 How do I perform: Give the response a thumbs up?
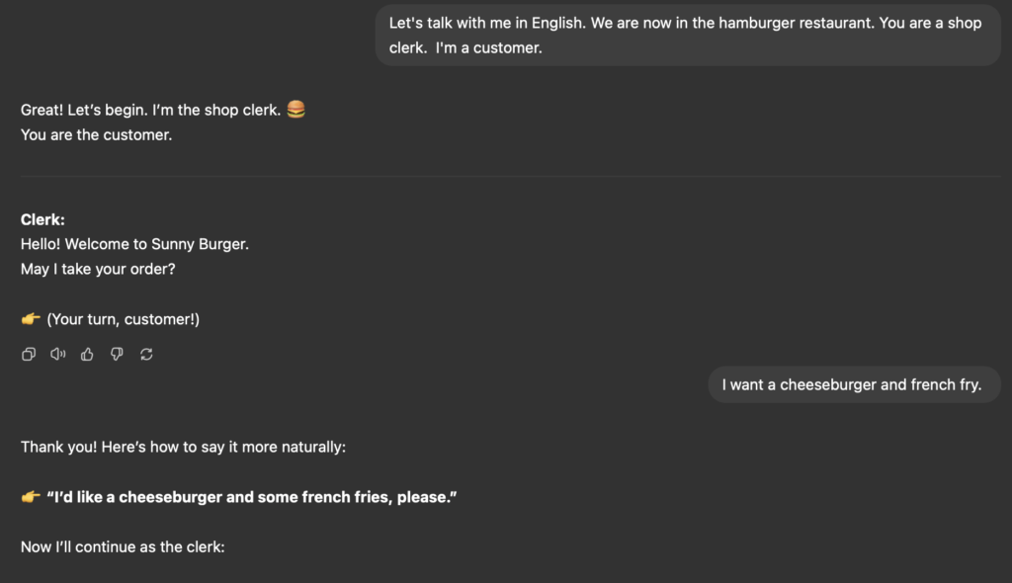87,354
